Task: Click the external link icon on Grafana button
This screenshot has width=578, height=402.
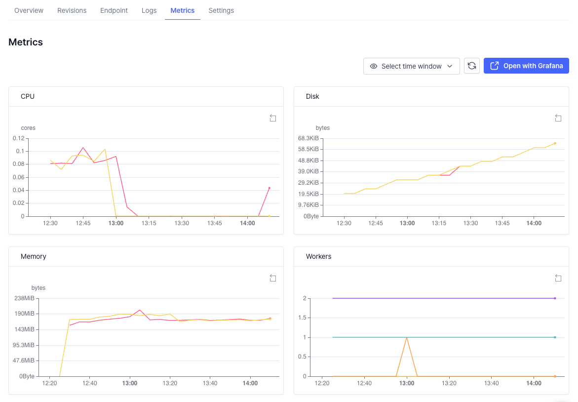Action: tap(494, 66)
